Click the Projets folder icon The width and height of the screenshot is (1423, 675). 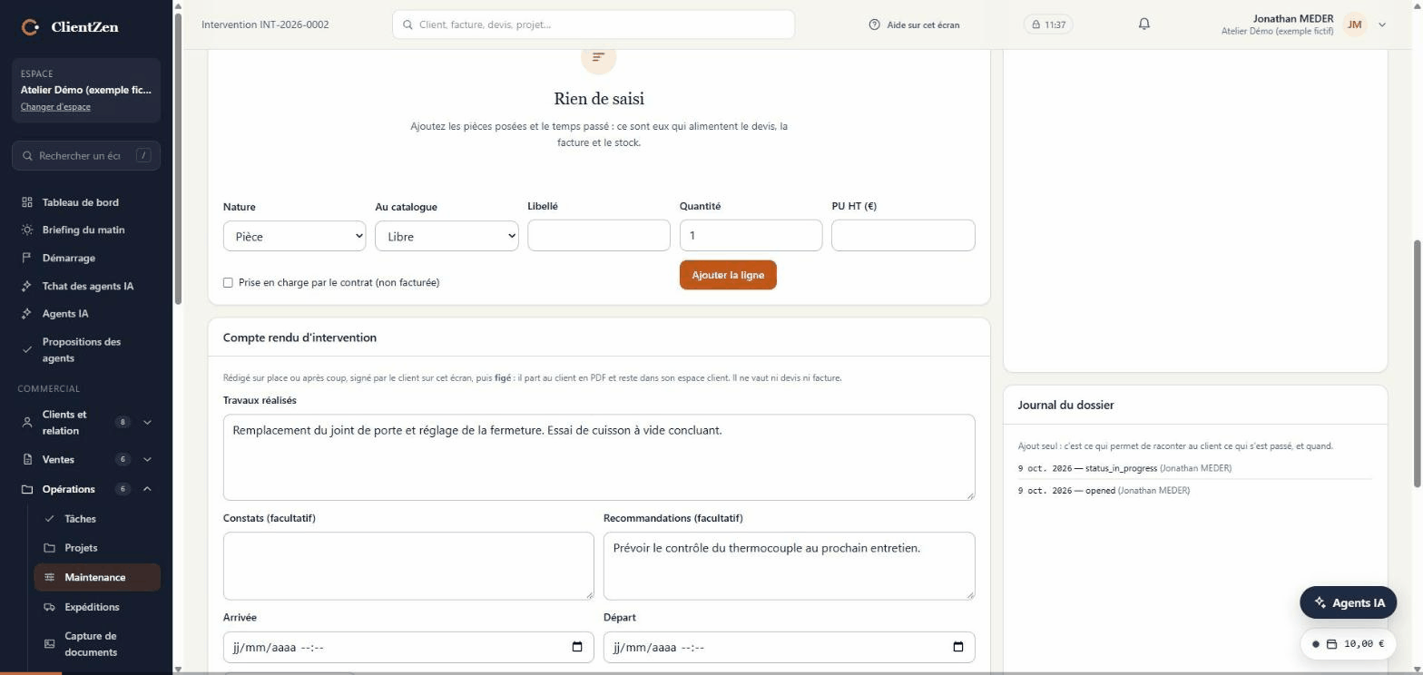pyautogui.click(x=50, y=548)
